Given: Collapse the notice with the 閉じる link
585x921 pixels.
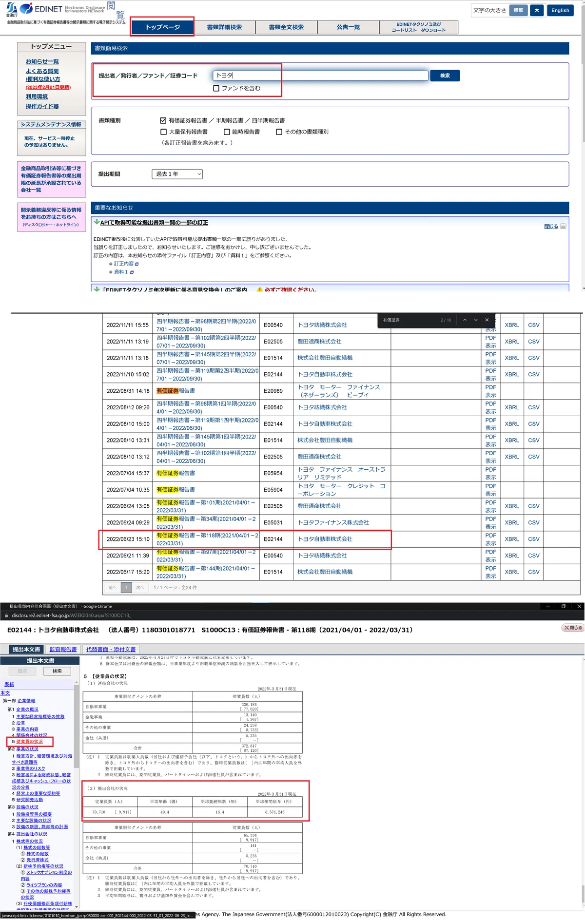Looking at the screenshot, I should [x=551, y=226].
